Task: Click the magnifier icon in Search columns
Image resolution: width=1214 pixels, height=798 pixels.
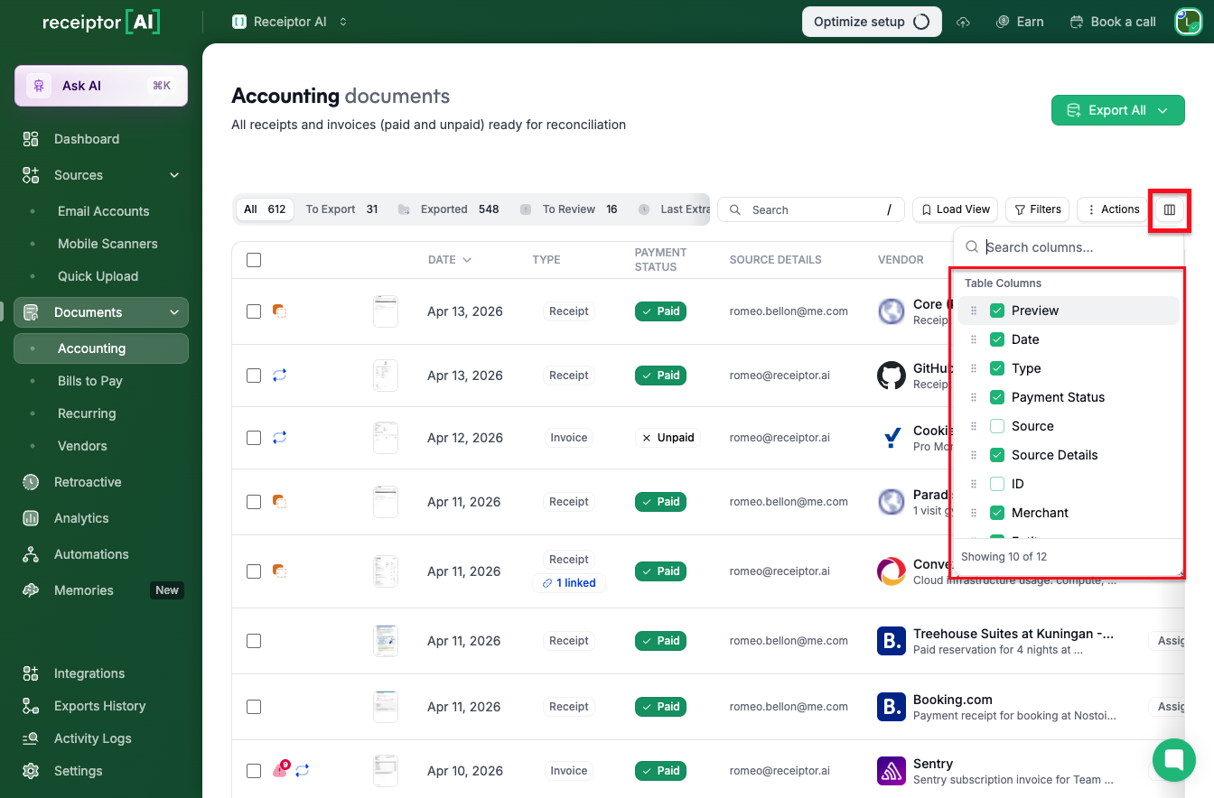Action: click(x=972, y=246)
